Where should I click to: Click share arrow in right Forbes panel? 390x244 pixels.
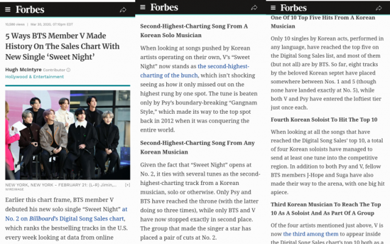point(378,8)
